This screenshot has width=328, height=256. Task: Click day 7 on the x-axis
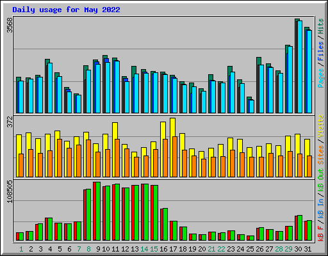tap(79, 249)
